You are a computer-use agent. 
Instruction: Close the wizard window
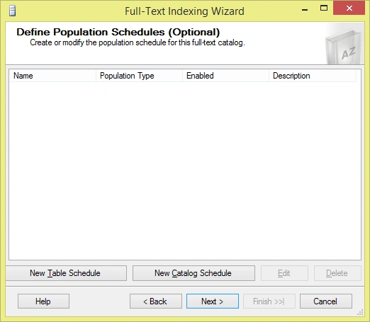(x=349, y=8)
